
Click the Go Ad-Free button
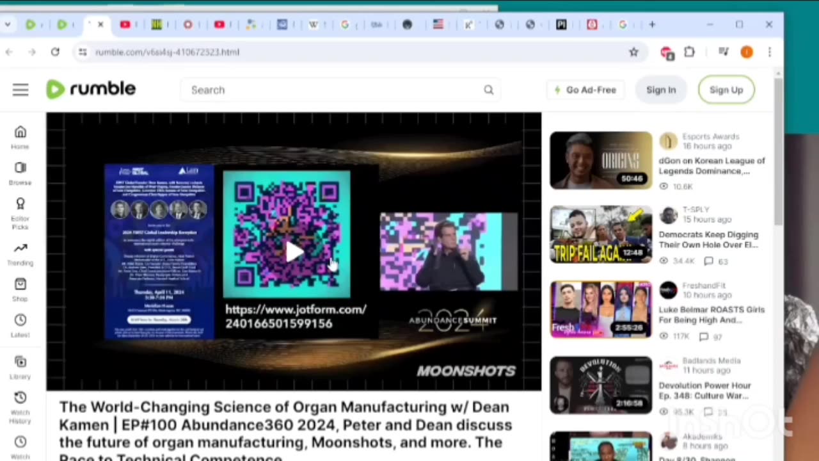[x=585, y=90]
